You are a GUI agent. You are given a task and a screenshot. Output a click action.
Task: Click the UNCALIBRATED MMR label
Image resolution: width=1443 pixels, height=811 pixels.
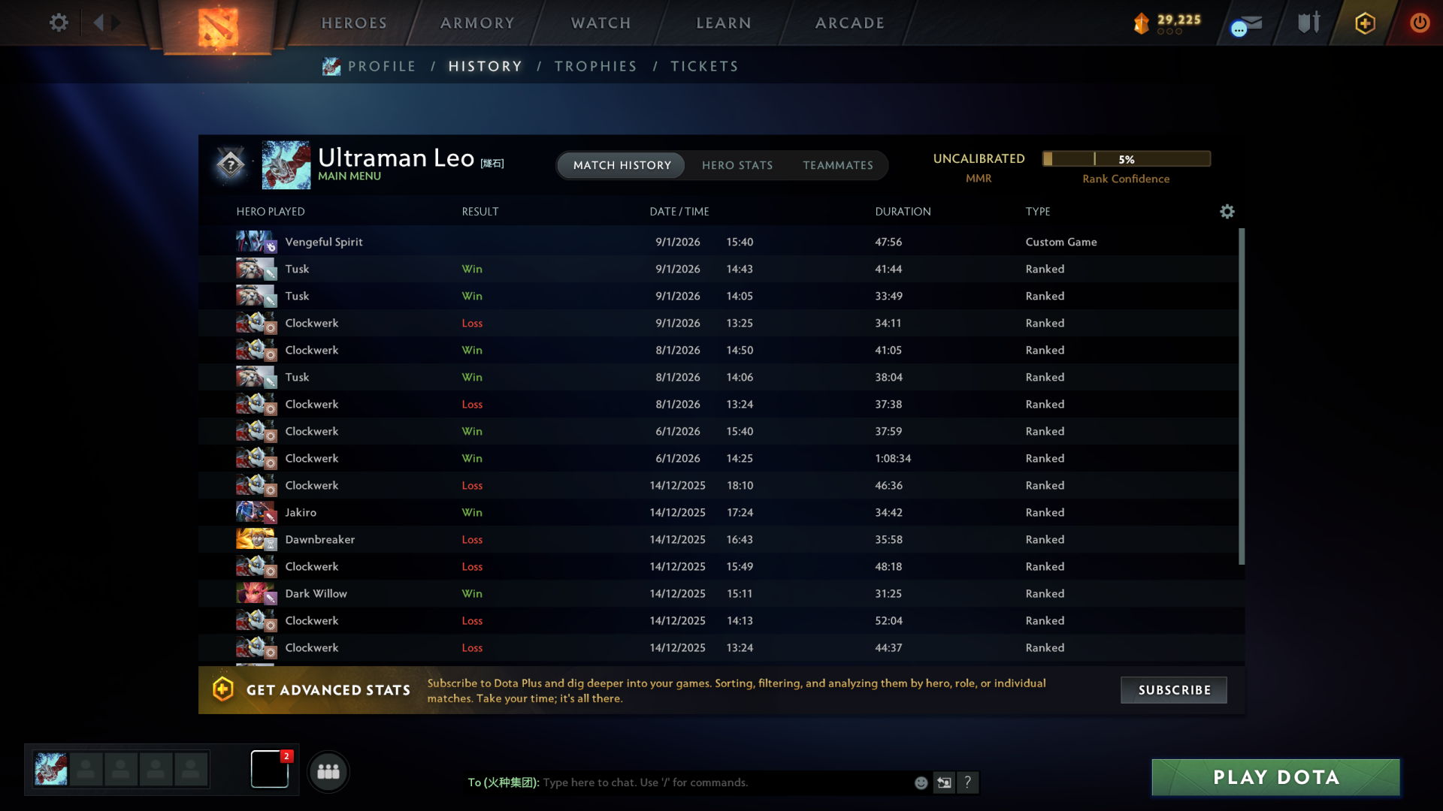coord(979,168)
